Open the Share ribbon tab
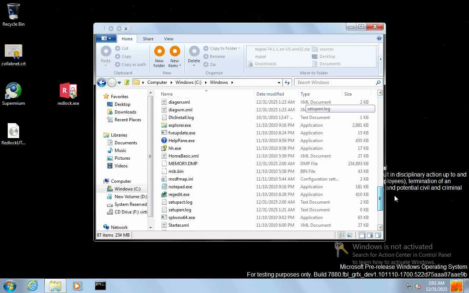This screenshot has height=293, width=469. tap(148, 39)
